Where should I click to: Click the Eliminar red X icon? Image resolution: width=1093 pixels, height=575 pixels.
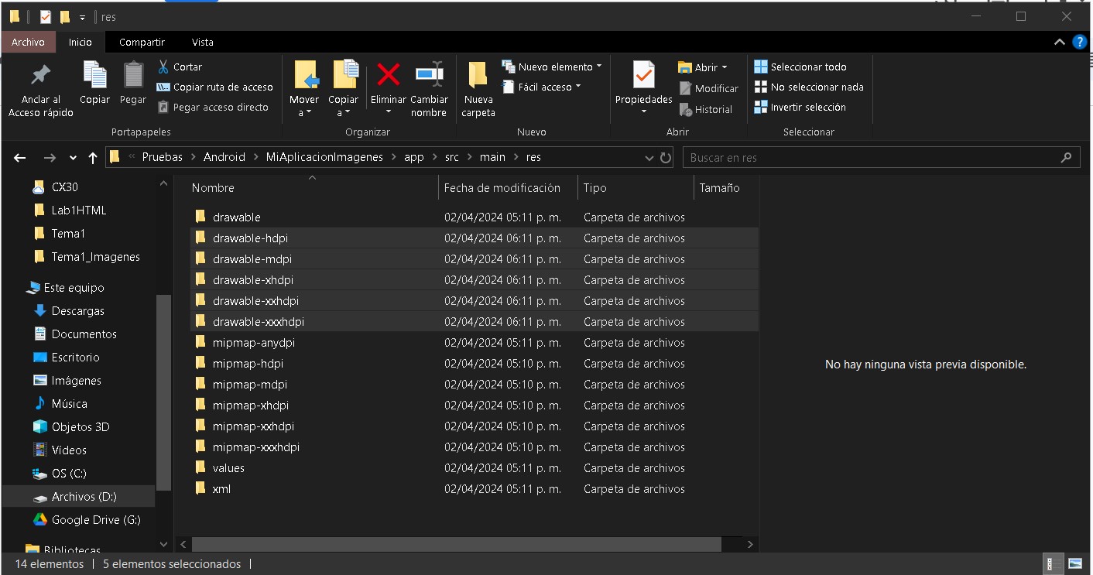click(388, 75)
